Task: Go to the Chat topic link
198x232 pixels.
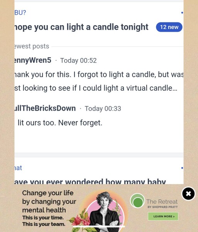Action: pyautogui.click(x=18, y=168)
